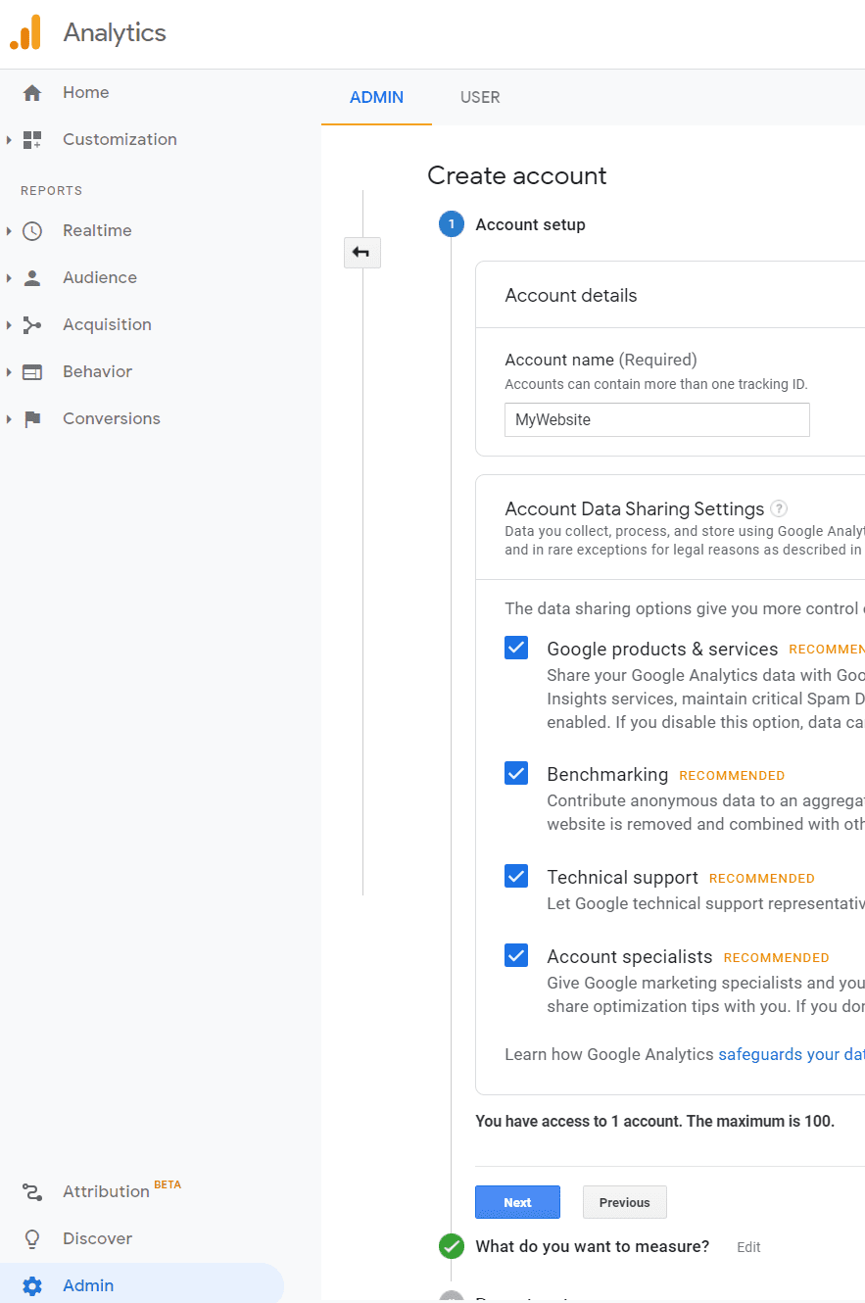Open Attribution BETA in the sidebar
The width and height of the screenshot is (865, 1303).
121,1191
